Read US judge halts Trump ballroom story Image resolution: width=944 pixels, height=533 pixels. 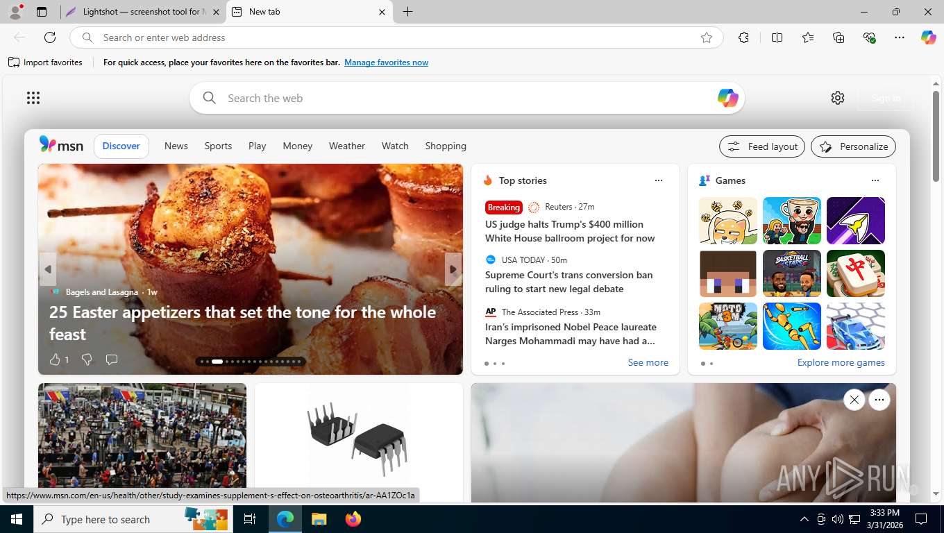pyautogui.click(x=570, y=231)
